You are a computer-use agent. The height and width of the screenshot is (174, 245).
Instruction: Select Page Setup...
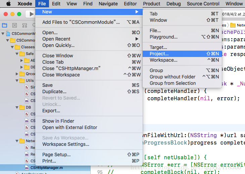pyautogui.click(x=89, y=155)
